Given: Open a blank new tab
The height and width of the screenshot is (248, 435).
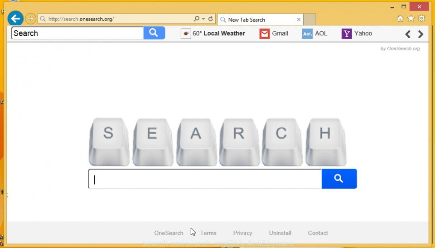Looking at the screenshot, I should tap(309, 19).
